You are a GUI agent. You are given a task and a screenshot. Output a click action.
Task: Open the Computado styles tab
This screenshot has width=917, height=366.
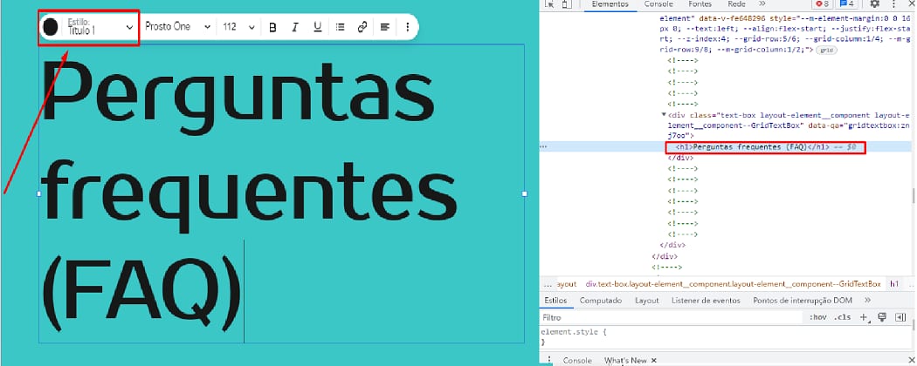[600, 301]
